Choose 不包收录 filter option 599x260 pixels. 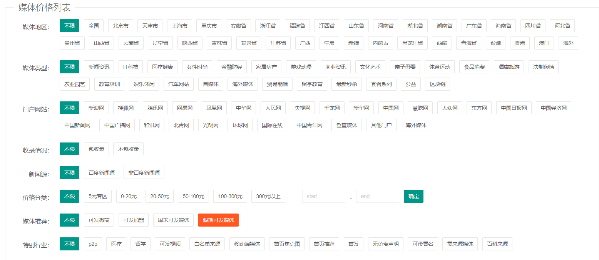tap(128, 149)
